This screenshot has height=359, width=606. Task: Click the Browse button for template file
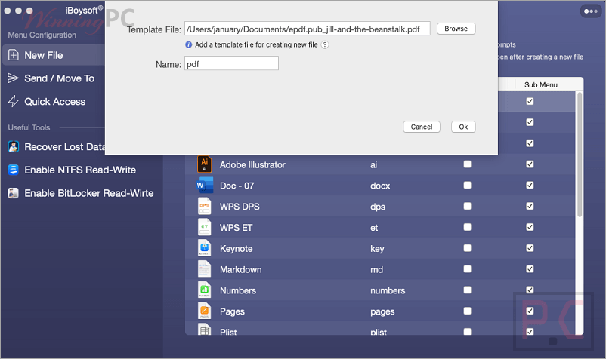click(x=456, y=29)
